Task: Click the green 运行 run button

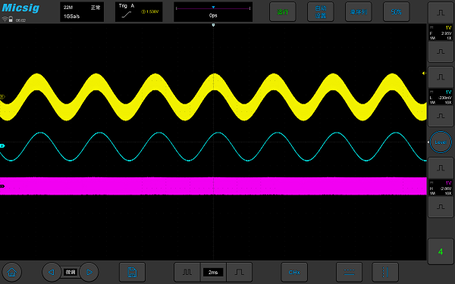Action: [283, 12]
